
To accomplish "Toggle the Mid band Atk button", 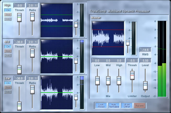I will click(8, 56).
